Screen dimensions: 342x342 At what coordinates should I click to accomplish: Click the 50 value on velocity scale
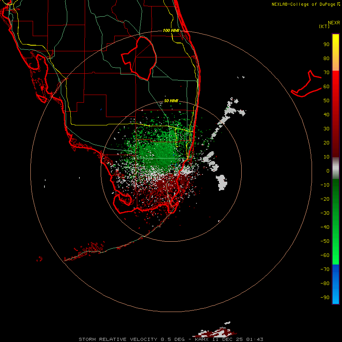point(326,101)
